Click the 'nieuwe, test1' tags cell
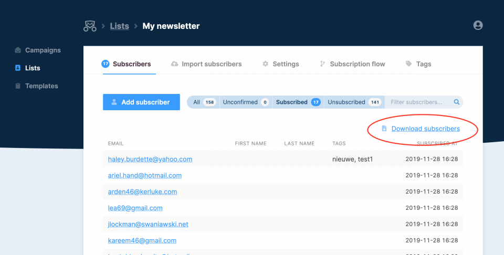Image resolution: width=504 pixels, height=255 pixels. click(x=353, y=159)
